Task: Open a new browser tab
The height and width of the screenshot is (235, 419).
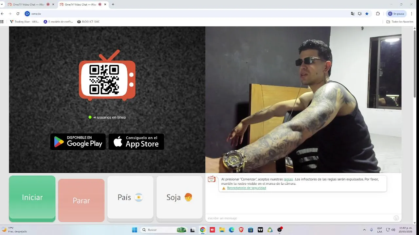Action: point(113,5)
